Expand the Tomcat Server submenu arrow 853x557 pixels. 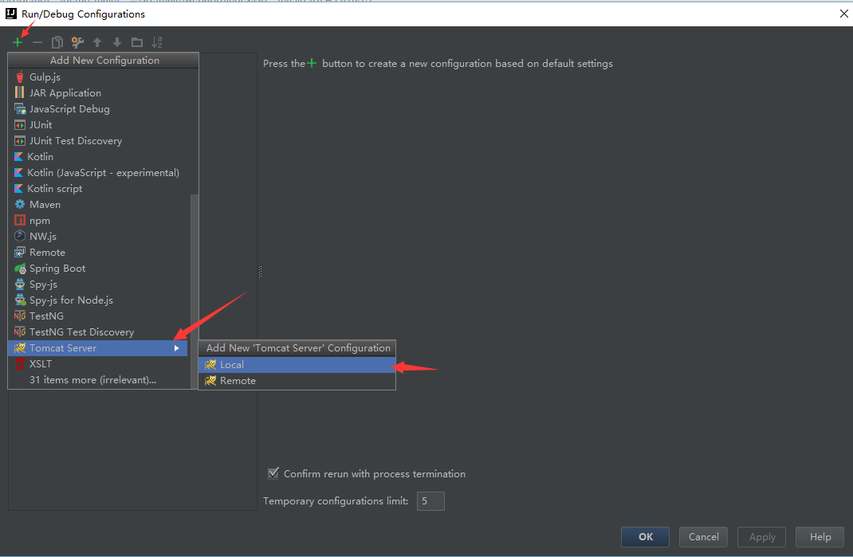(x=176, y=348)
